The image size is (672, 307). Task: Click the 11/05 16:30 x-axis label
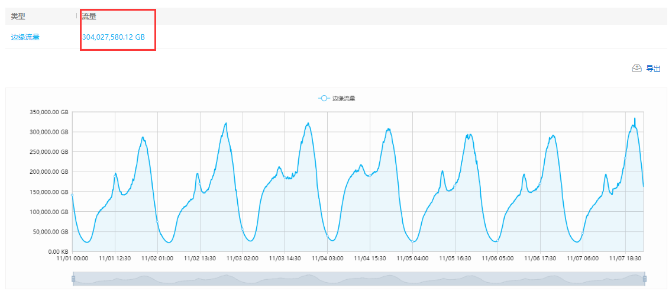pos(455,258)
